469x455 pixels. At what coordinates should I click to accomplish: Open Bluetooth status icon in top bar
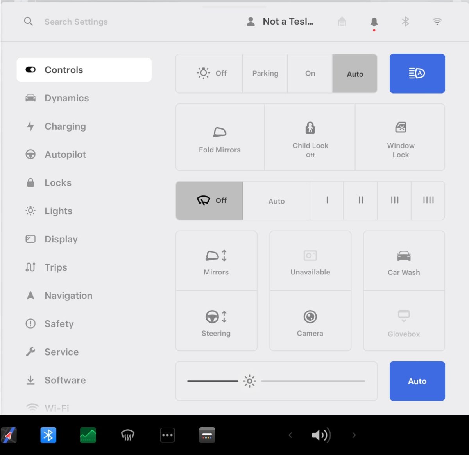point(405,22)
